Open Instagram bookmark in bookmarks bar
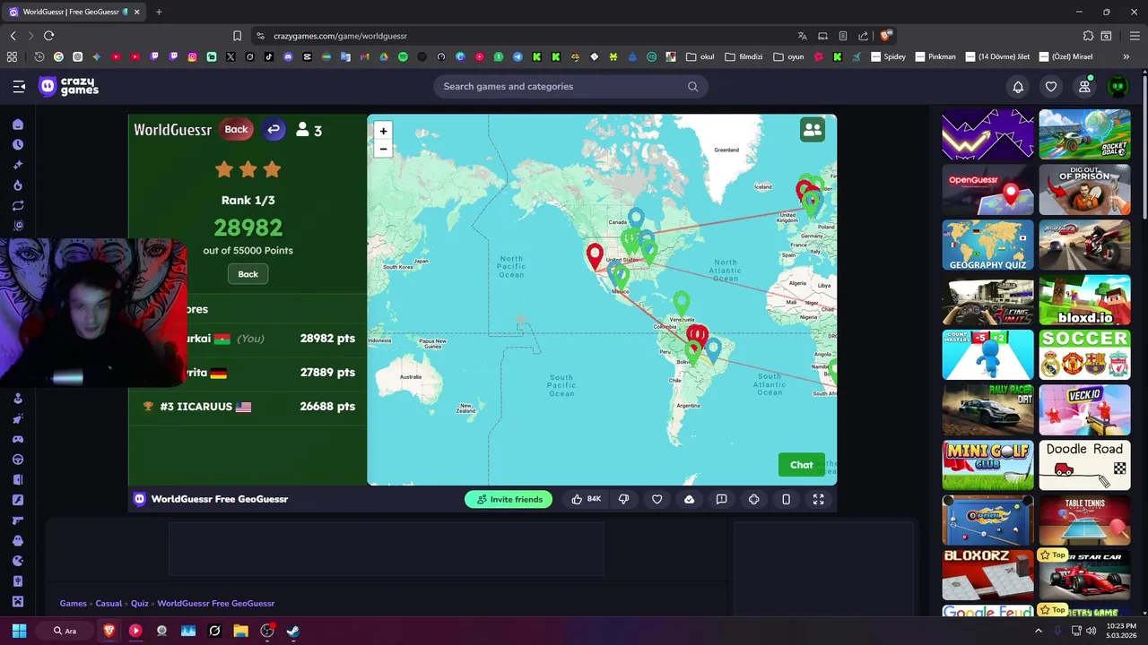 [192, 56]
